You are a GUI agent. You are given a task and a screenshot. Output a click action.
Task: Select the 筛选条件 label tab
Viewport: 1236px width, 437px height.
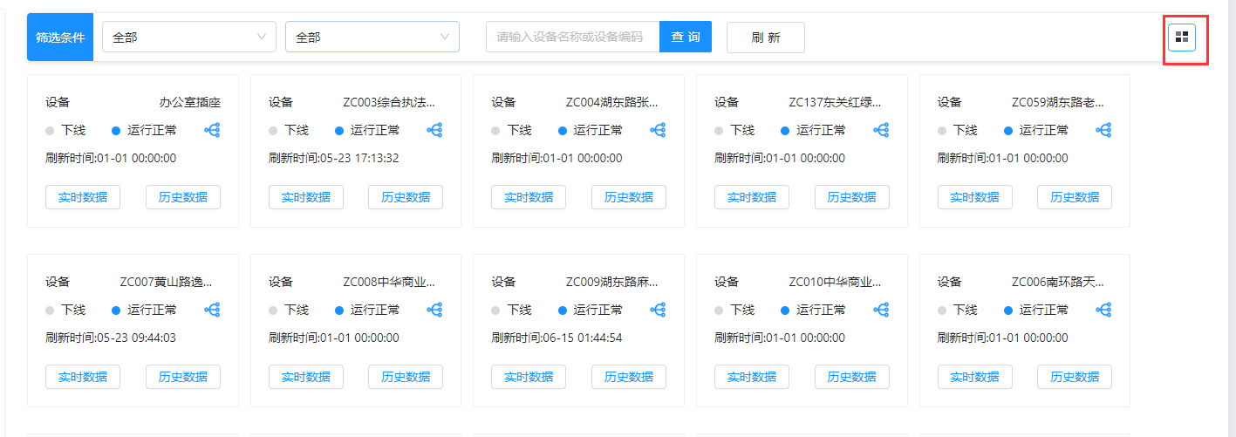(60, 37)
